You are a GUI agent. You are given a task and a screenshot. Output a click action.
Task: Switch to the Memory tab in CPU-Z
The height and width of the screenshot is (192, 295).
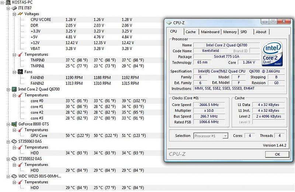click(230, 32)
